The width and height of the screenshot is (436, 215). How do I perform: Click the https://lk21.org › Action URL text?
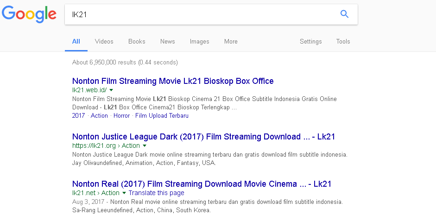point(106,146)
